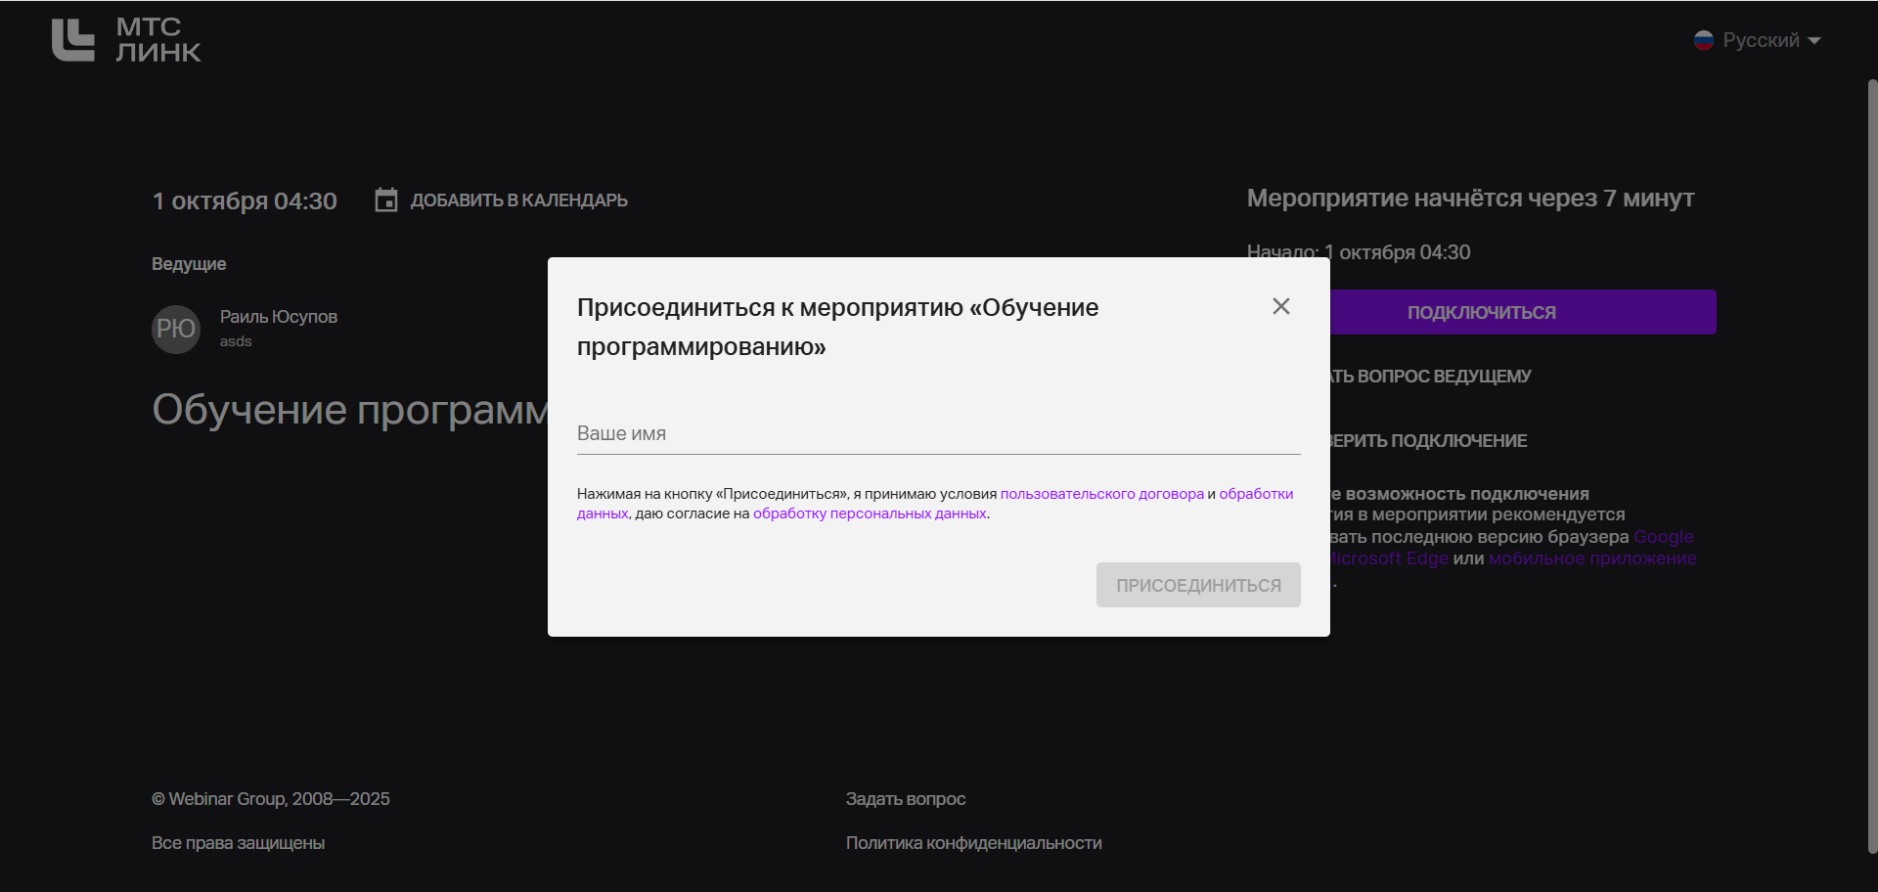Screen dimensions: 1878x892
Task: Close the join event dialog with X
Action: [1280, 306]
